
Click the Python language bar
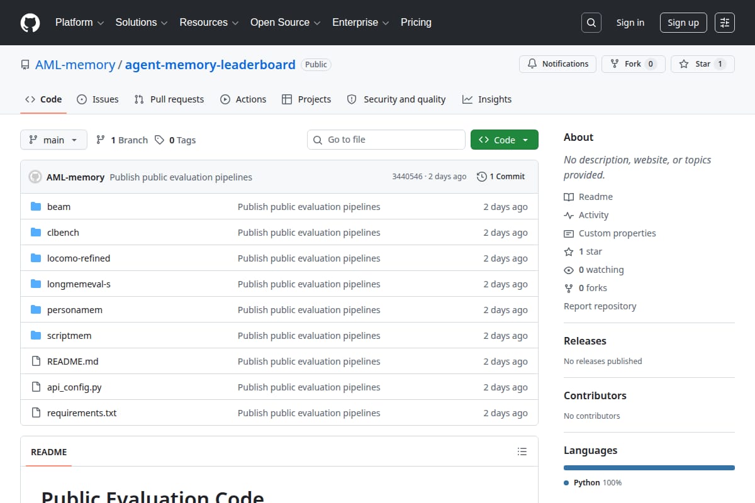click(x=649, y=468)
